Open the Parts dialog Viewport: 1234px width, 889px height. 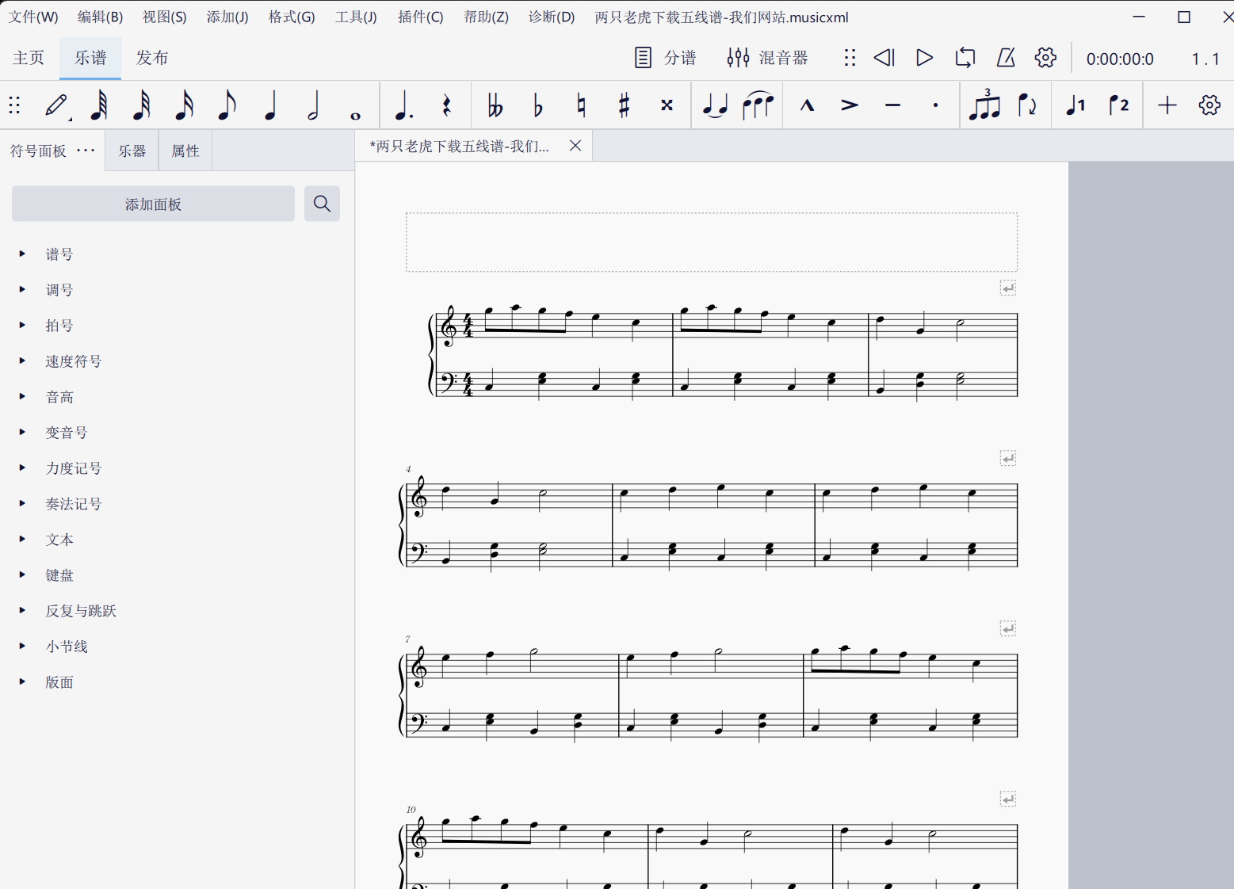[x=665, y=58]
